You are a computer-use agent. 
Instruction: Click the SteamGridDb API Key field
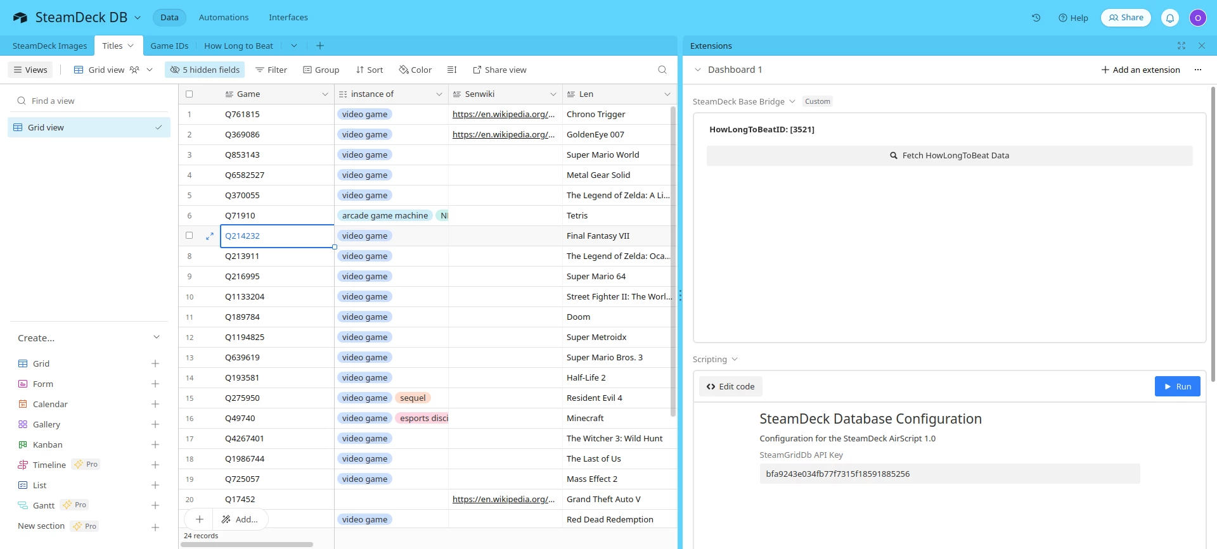pyautogui.click(x=950, y=474)
